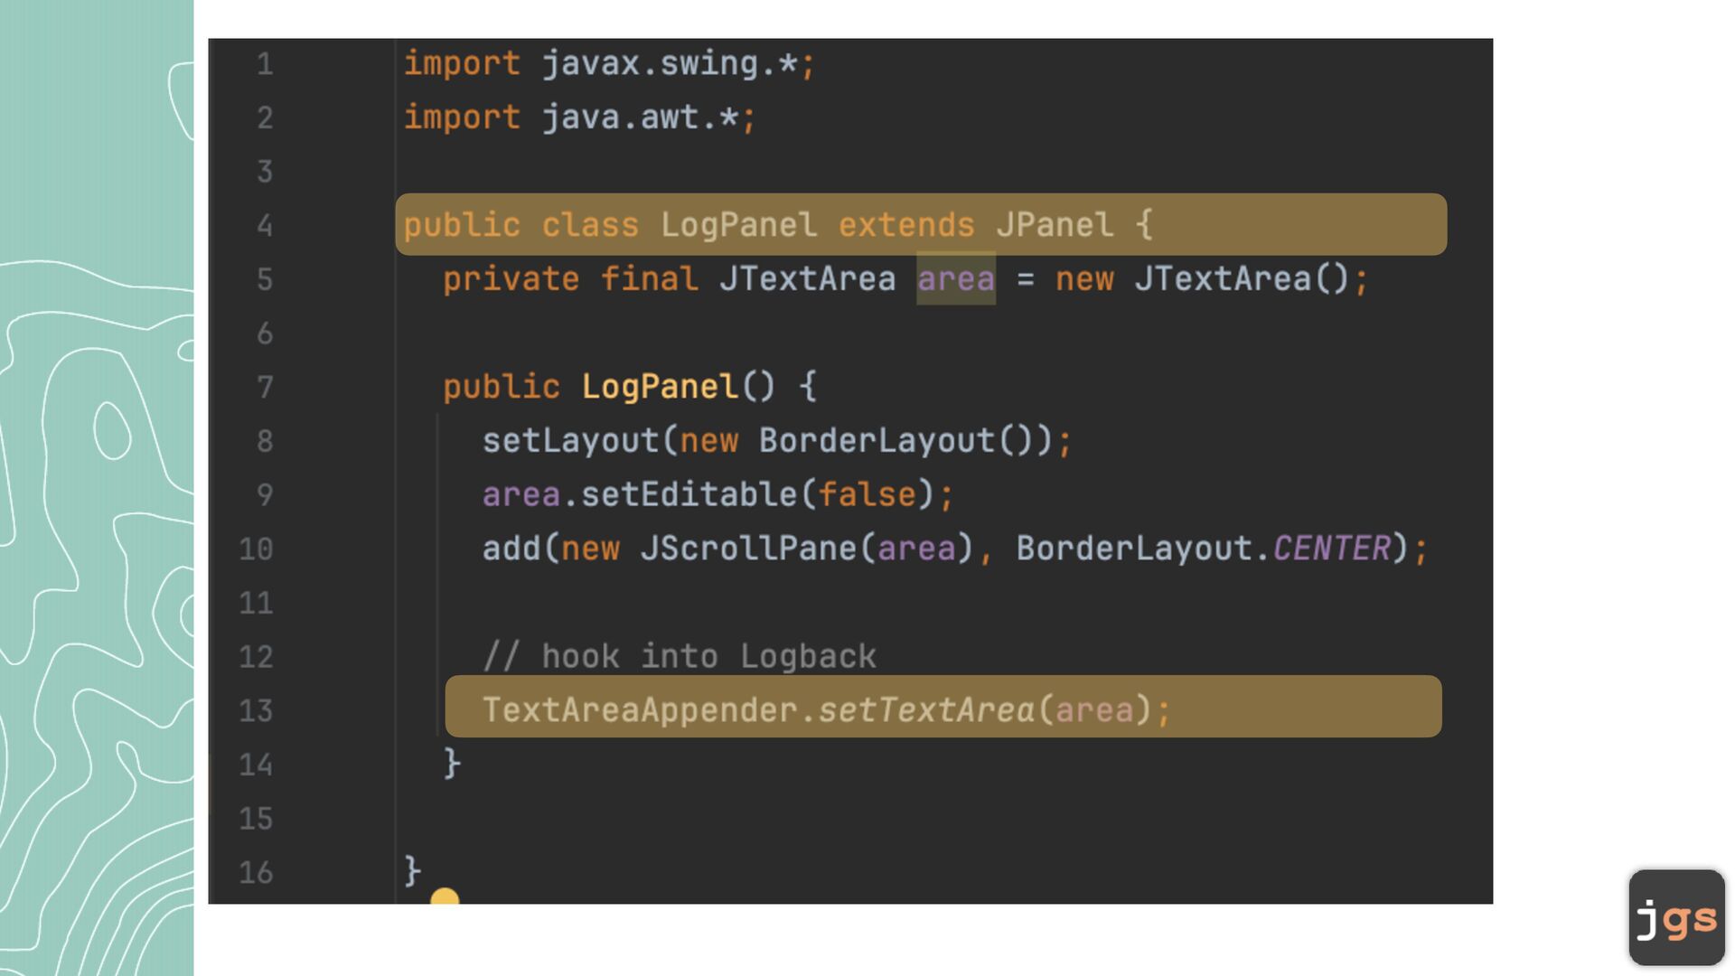Select the highlighted 'area' field name
Viewport: 1735px width, 976px height.
pos(956,279)
